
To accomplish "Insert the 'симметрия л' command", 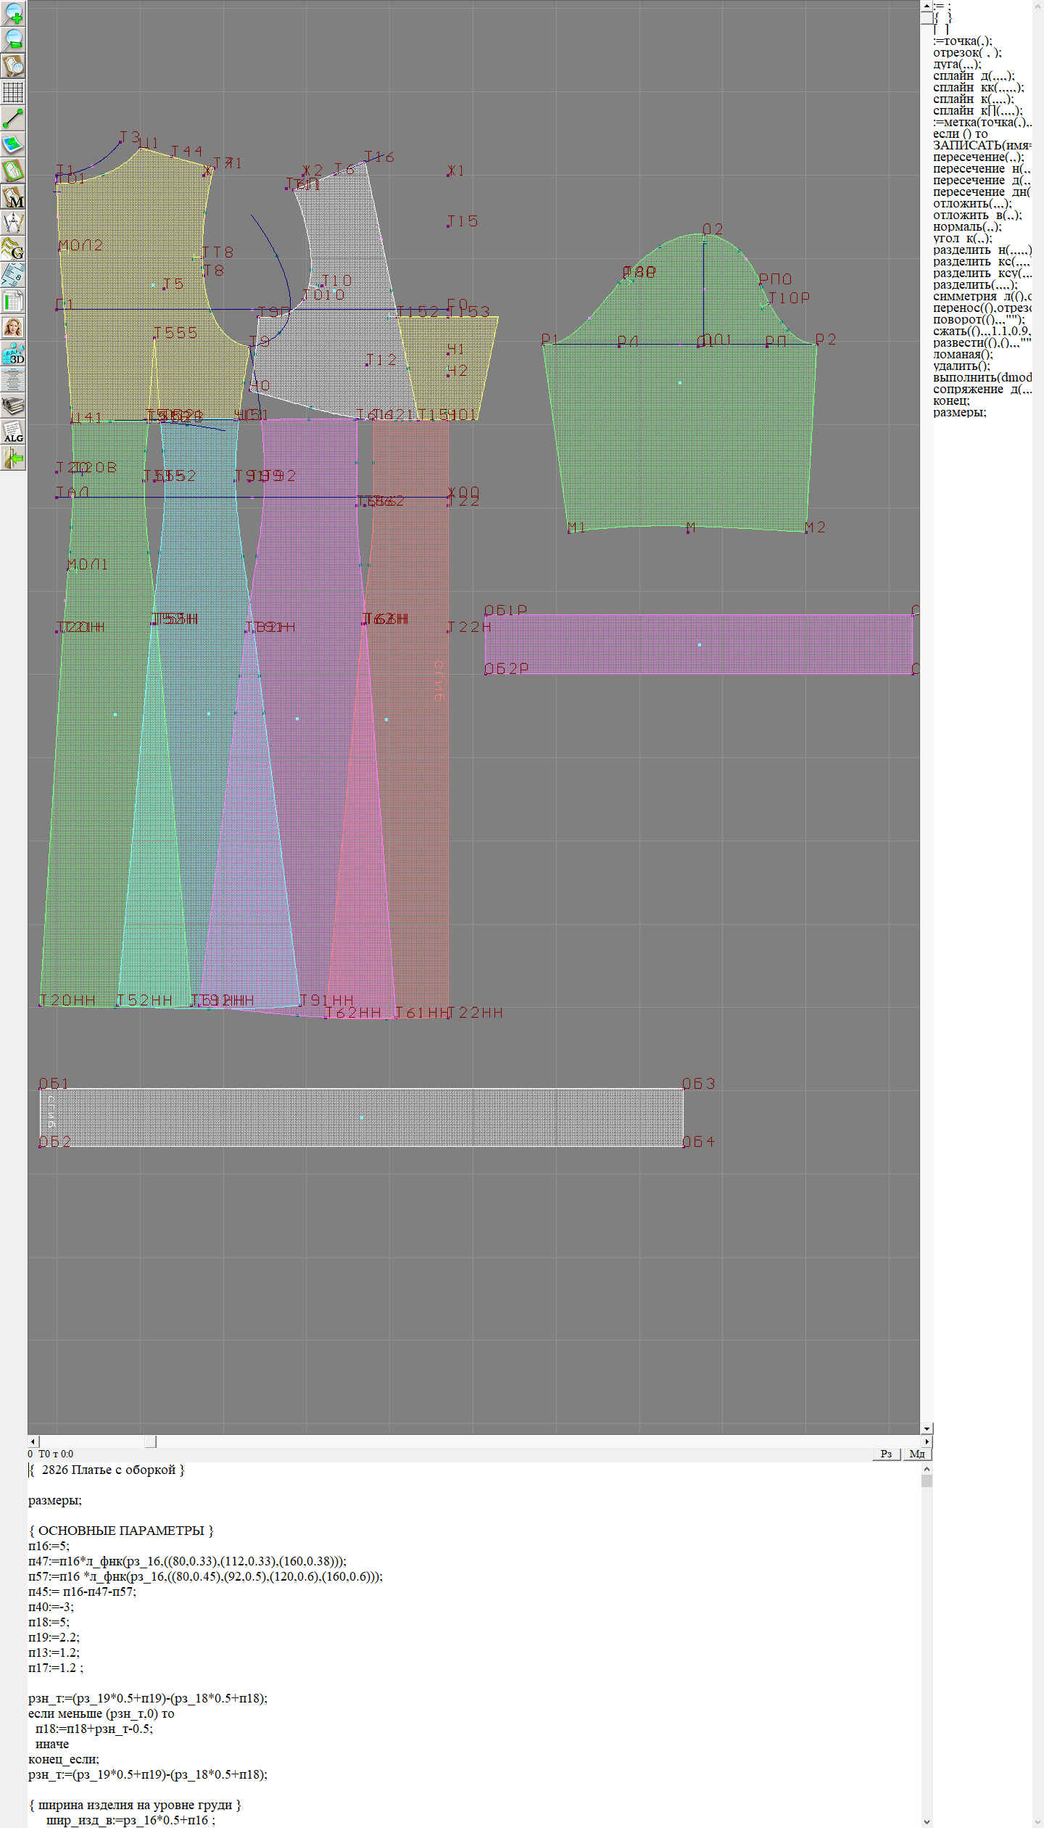I will (x=982, y=297).
